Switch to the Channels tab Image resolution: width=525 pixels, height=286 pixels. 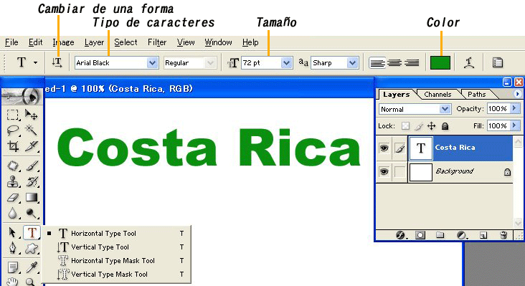point(437,95)
